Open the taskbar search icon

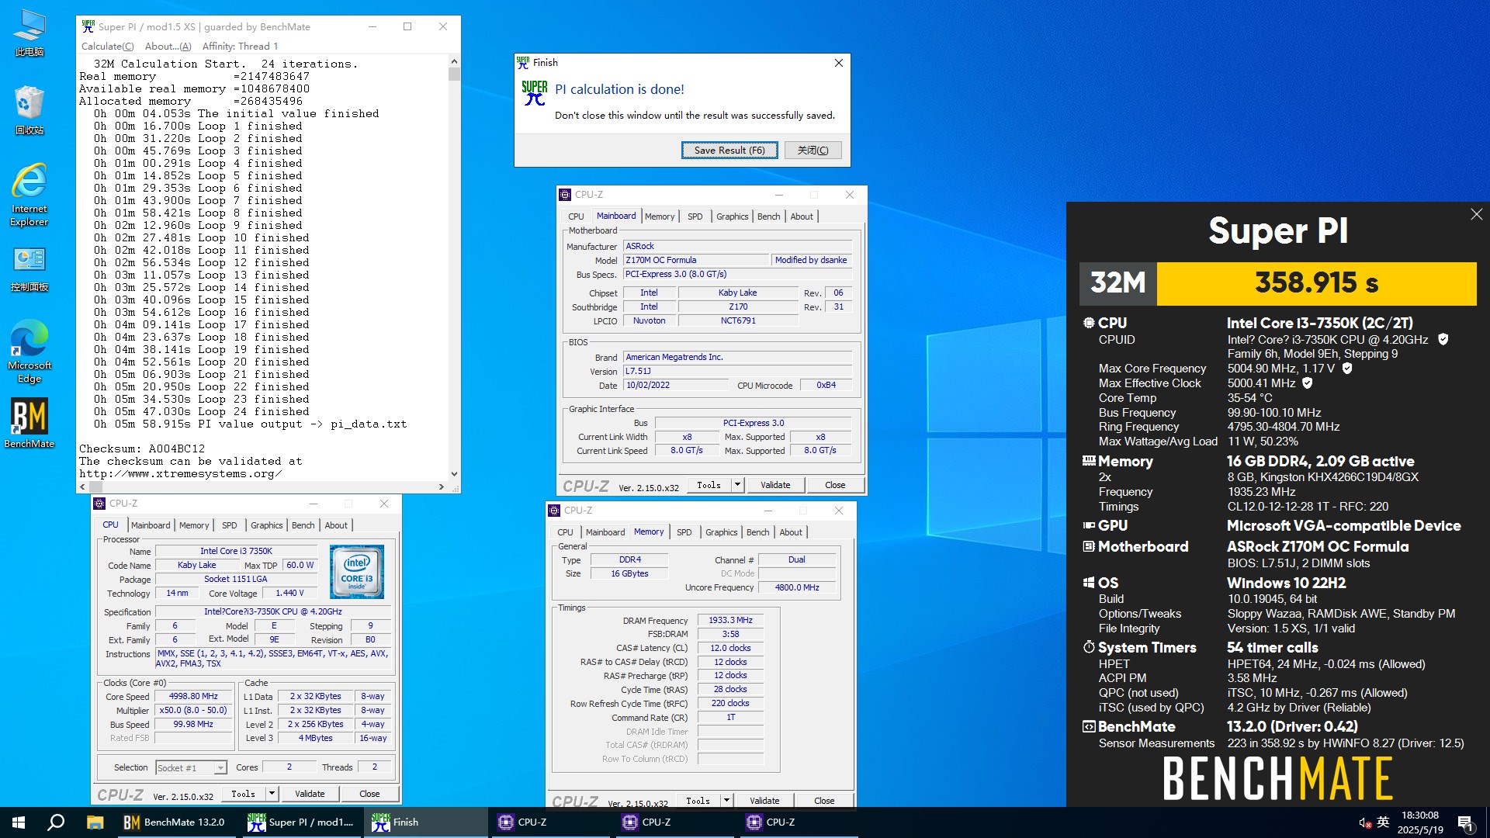[x=56, y=822]
